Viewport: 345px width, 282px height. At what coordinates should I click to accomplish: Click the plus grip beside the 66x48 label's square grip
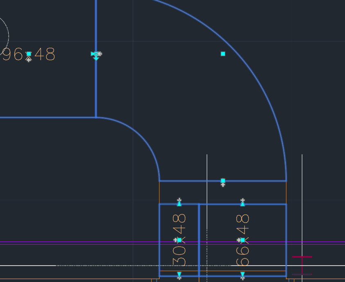(x=239, y=240)
